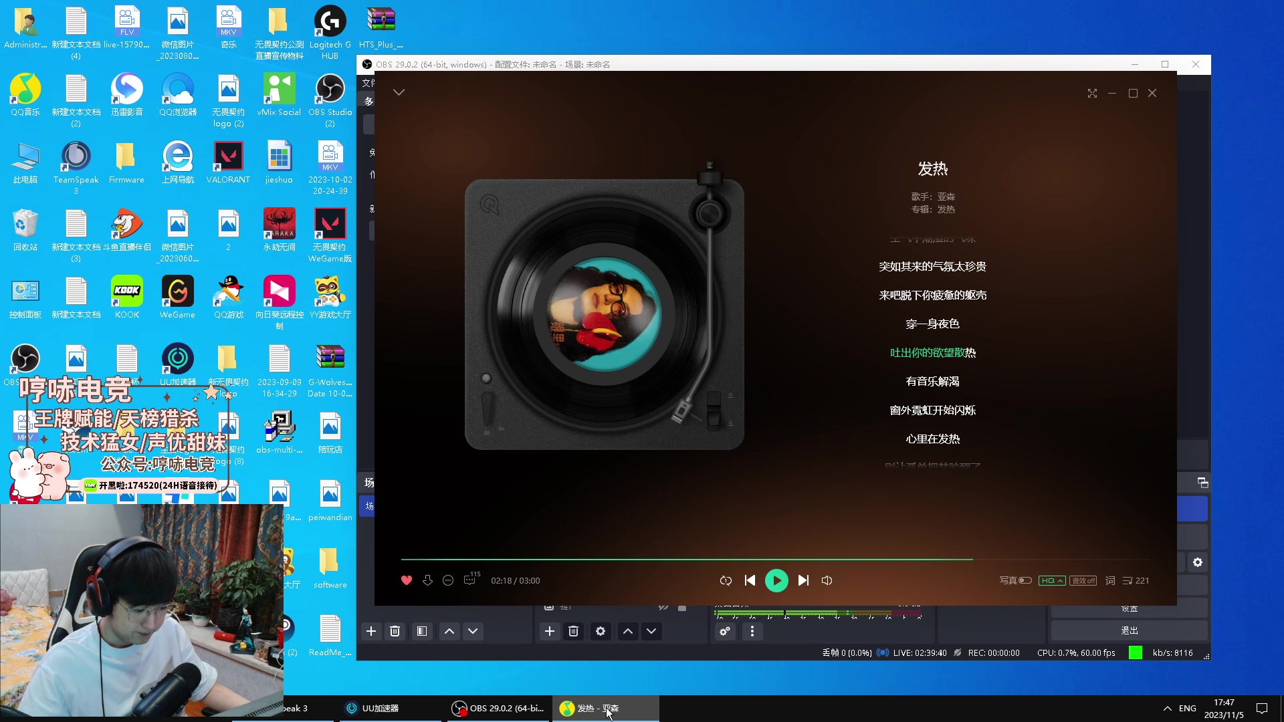Delete the scene with trash beside filters icon
1284x722 pixels.
pyautogui.click(x=395, y=631)
